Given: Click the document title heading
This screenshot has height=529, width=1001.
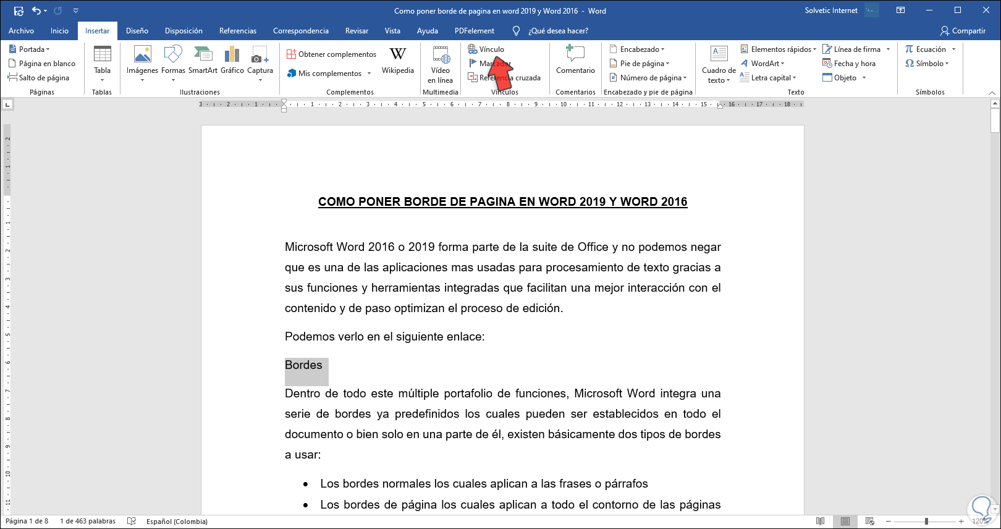Looking at the screenshot, I should (502, 202).
